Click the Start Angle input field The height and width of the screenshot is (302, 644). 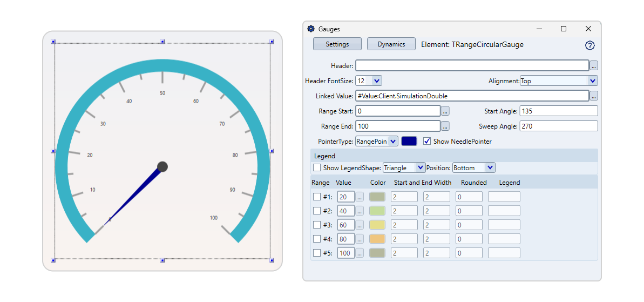(x=558, y=111)
